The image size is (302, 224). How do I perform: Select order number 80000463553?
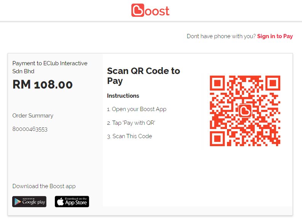[x=30, y=129]
